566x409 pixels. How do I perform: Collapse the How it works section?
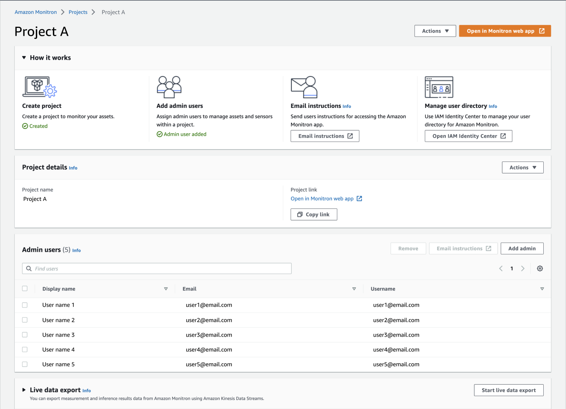(24, 57)
